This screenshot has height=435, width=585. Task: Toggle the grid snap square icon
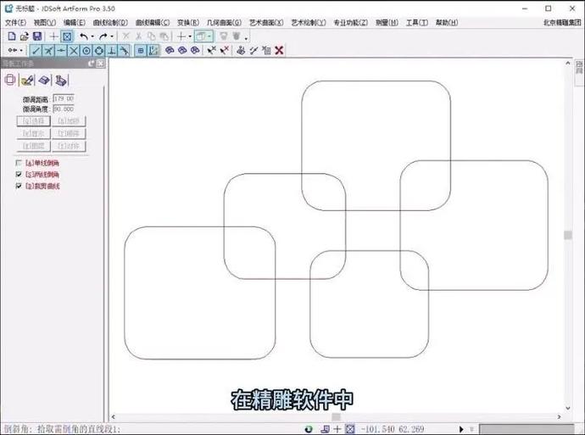[141, 50]
